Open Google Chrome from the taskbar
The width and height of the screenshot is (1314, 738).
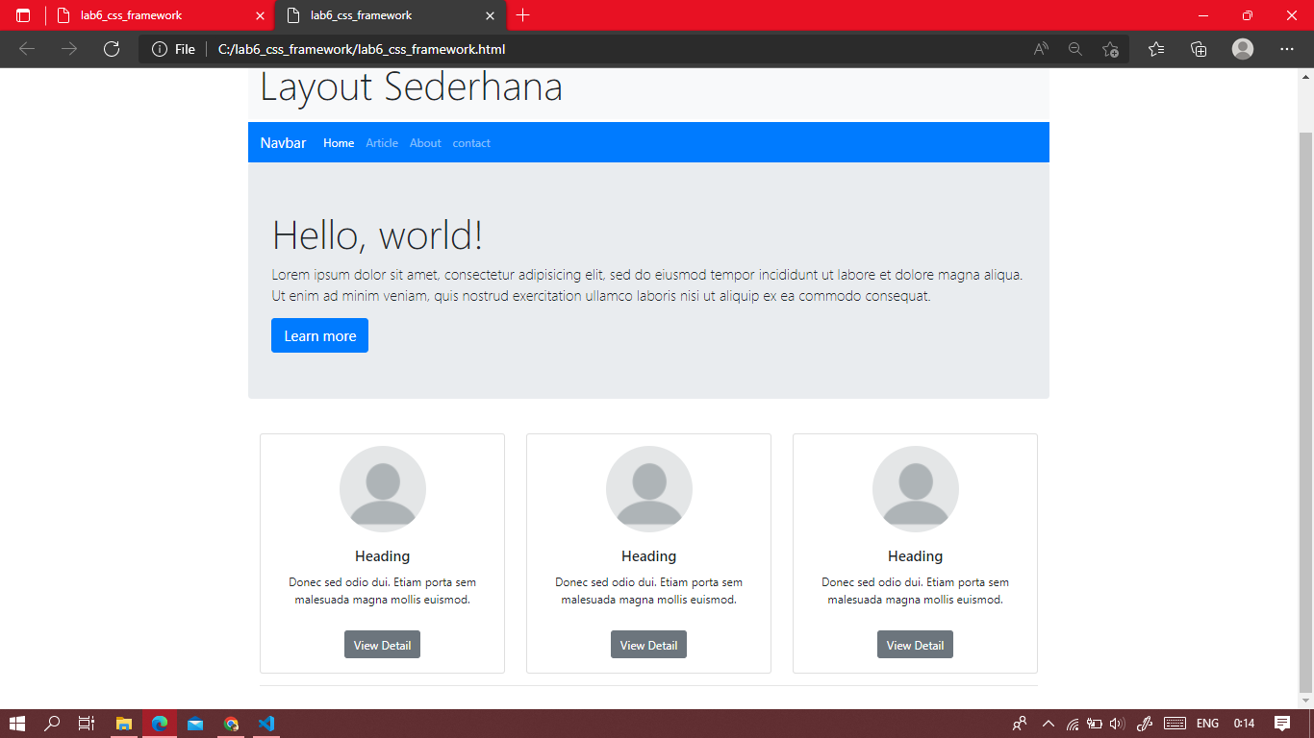tap(231, 724)
